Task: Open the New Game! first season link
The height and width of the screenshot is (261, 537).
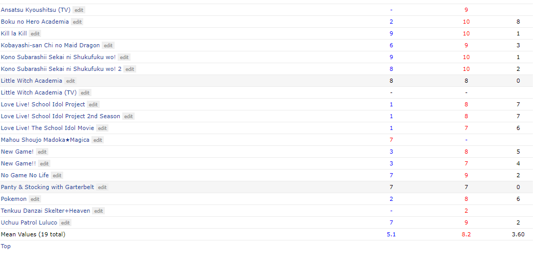Action: tap(17, 152)
